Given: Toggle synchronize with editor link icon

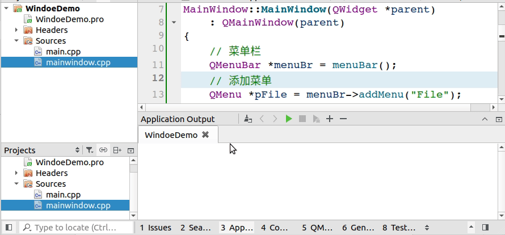Looking at the screenshot, I should [103, 150].
